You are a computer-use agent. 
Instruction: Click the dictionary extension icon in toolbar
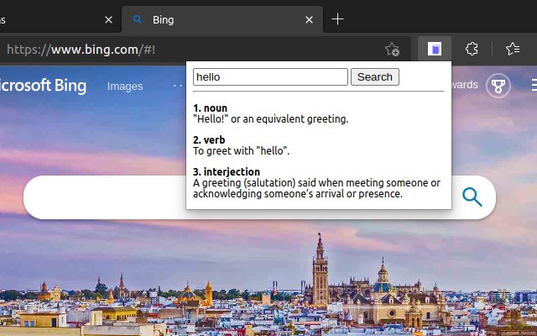click(x=435, y=50)
